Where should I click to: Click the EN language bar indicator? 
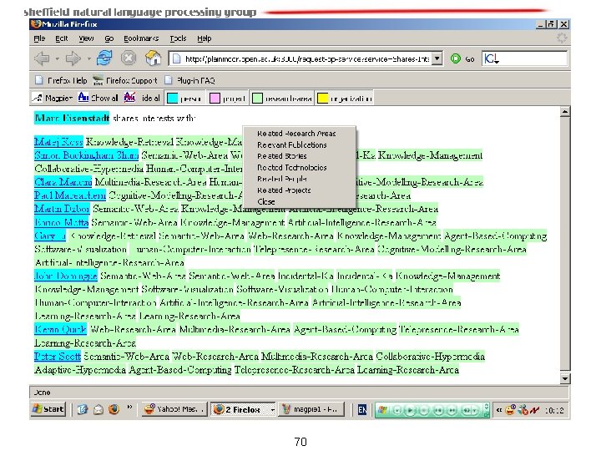click(x=362, y=409)
